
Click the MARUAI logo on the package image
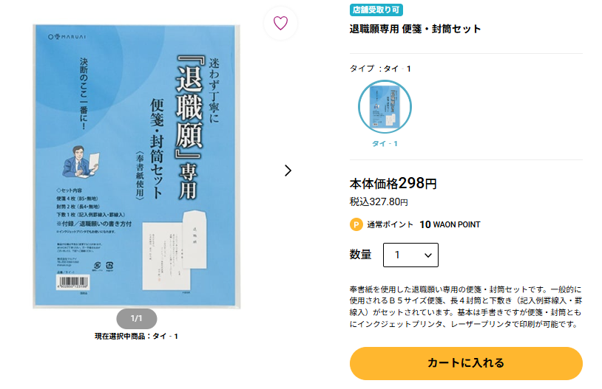coord(67,37)
